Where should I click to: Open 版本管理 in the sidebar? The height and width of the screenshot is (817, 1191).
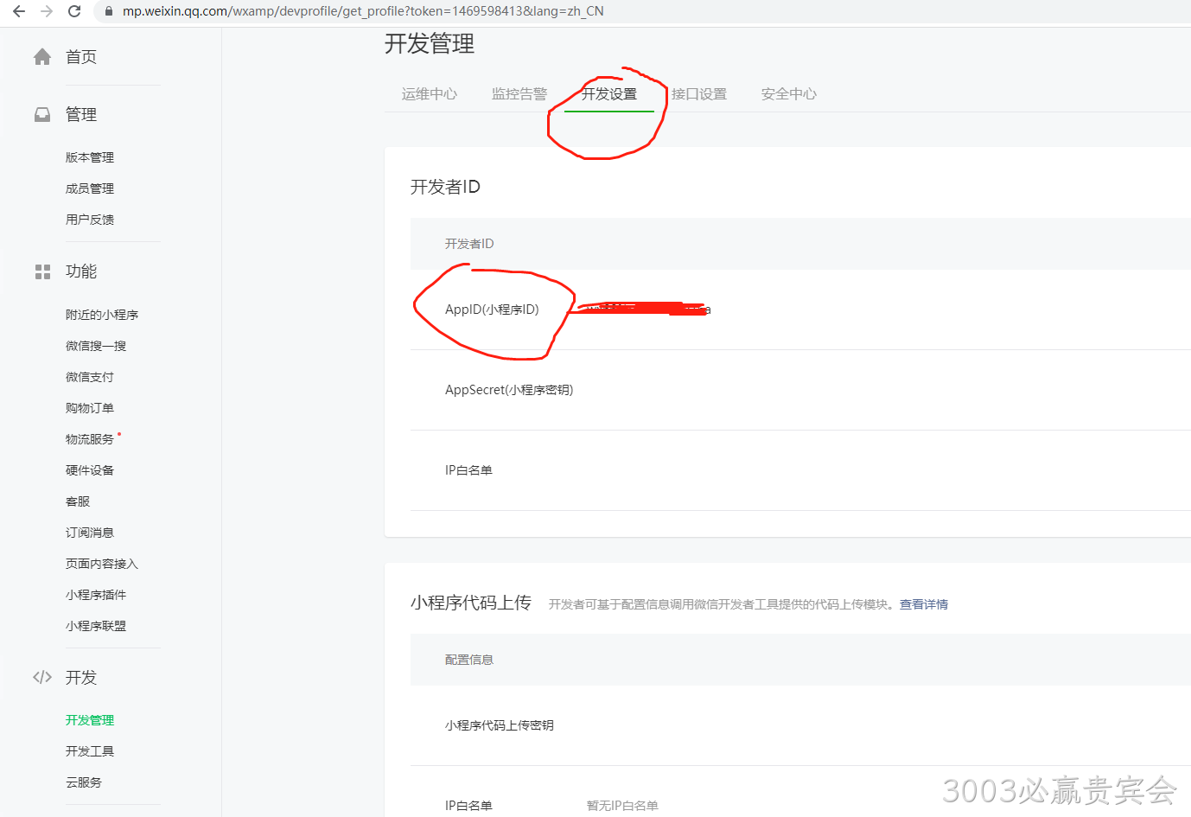[90, 157]
